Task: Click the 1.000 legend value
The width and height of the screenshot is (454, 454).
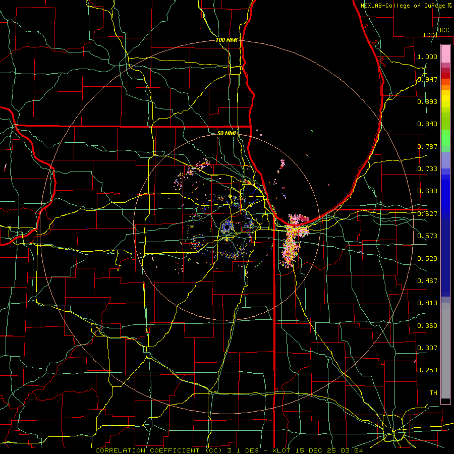Action: coord(427,56)
